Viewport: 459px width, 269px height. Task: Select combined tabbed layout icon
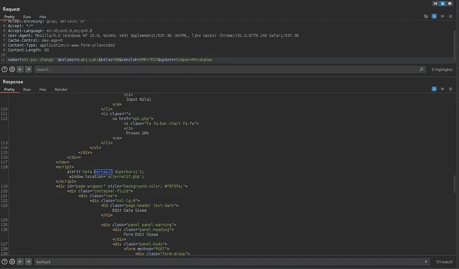[450, 3]
